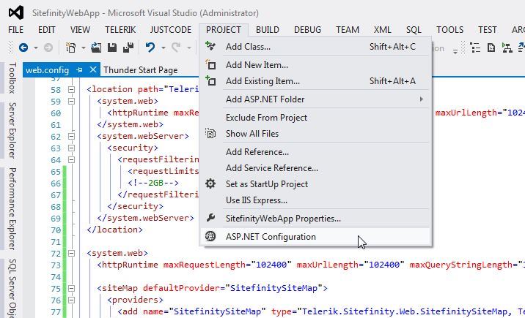Screen dimensions: 525x318
Task: Open the Toolbox side panel
Action: [x=12, y=78]
